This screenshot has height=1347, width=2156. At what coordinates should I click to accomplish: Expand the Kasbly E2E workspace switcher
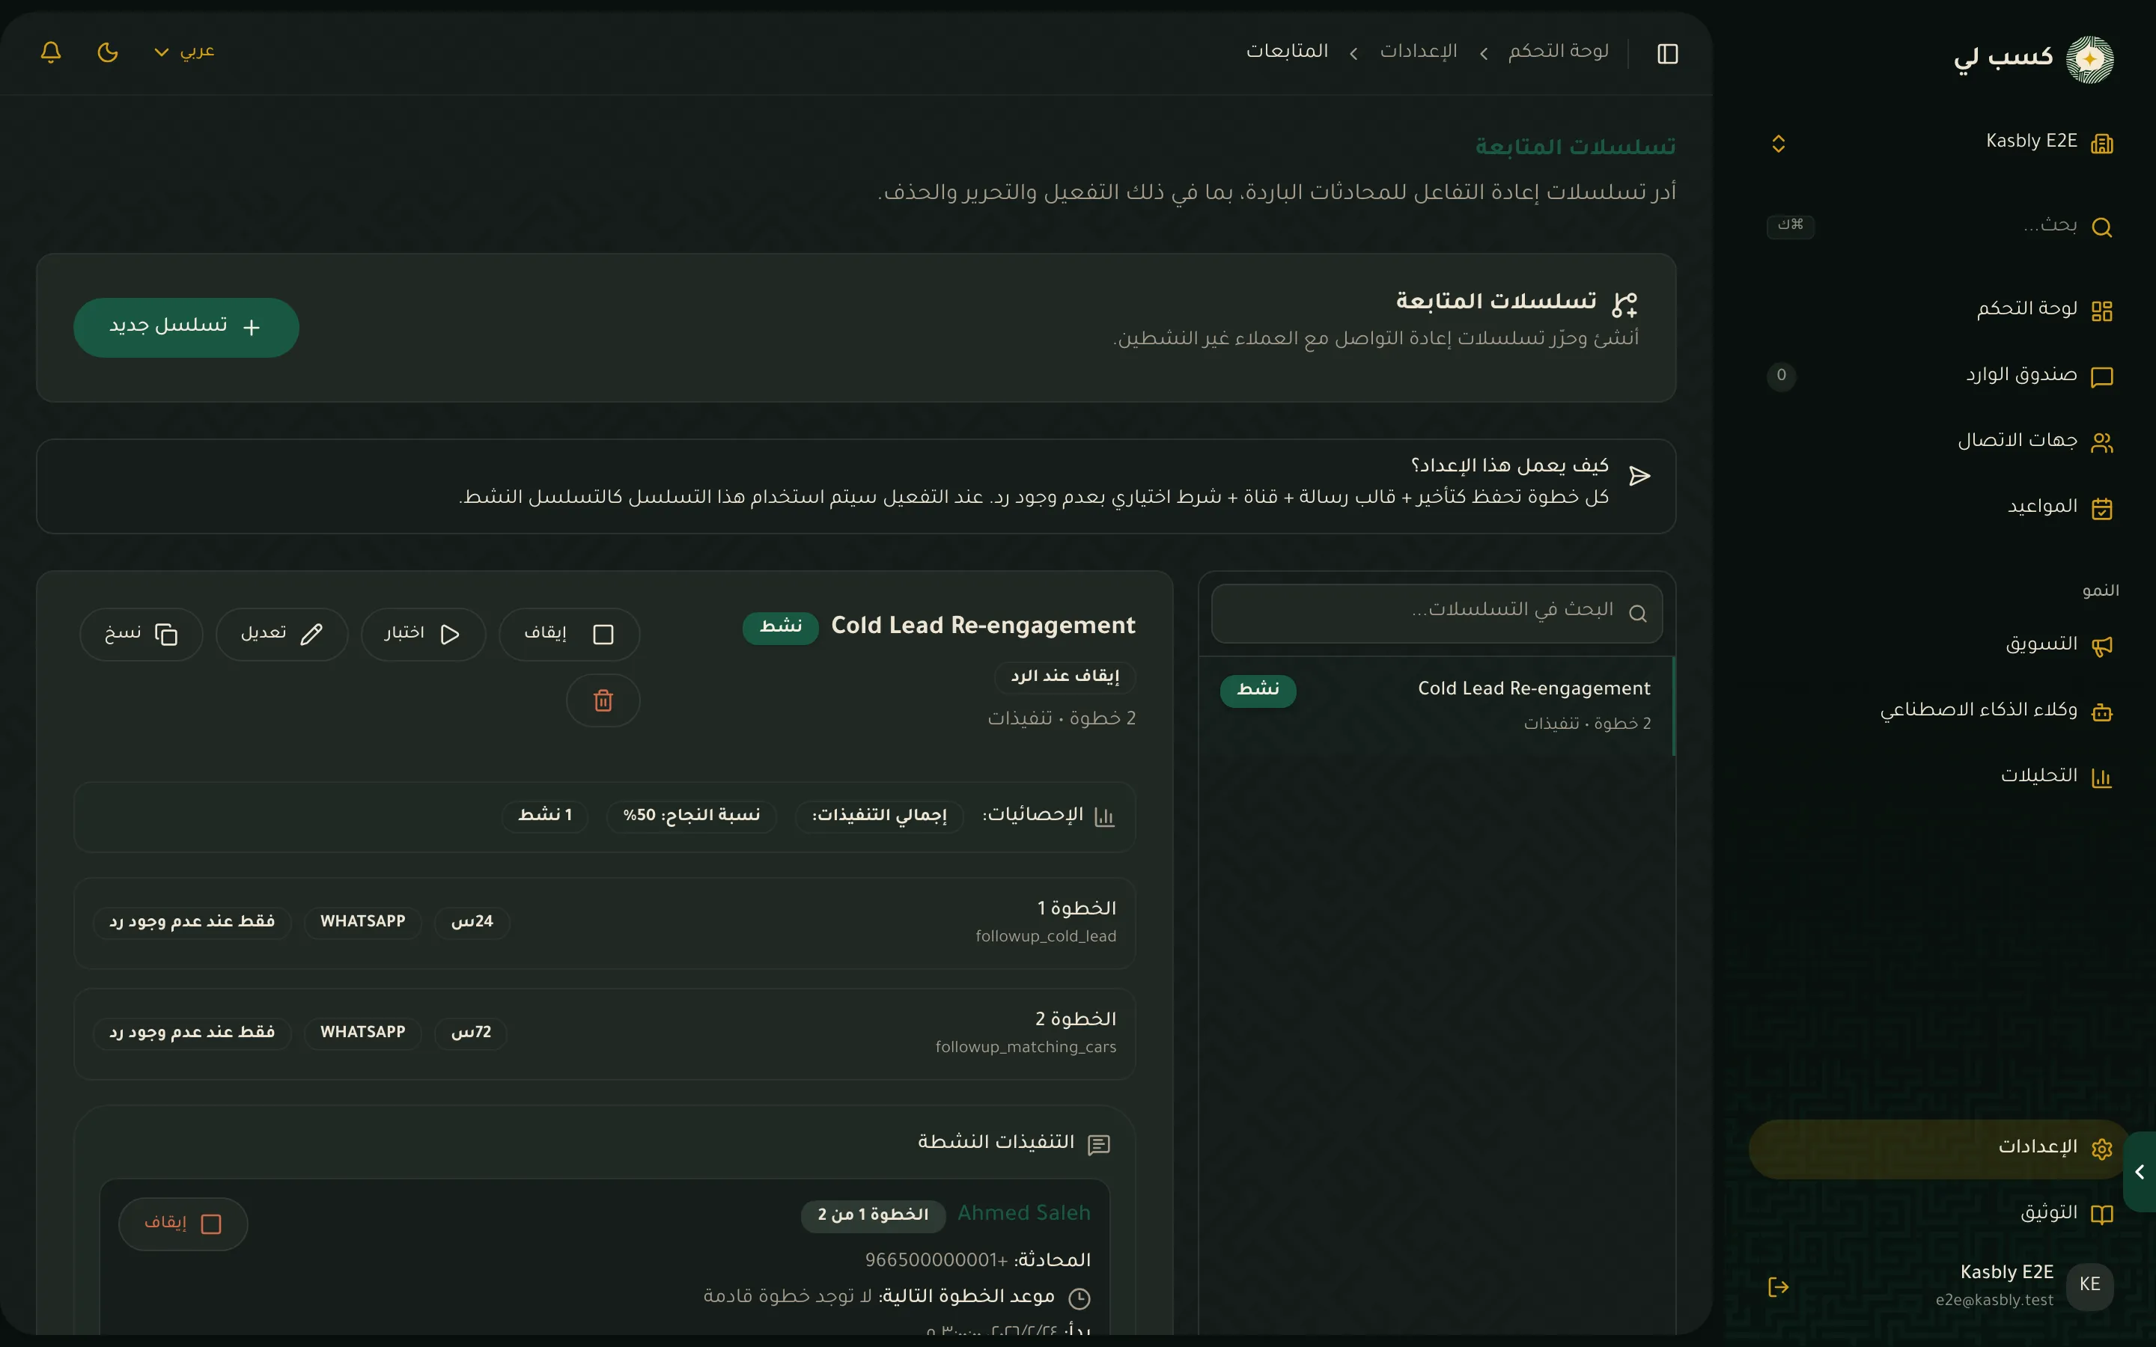coord(1940,142)
